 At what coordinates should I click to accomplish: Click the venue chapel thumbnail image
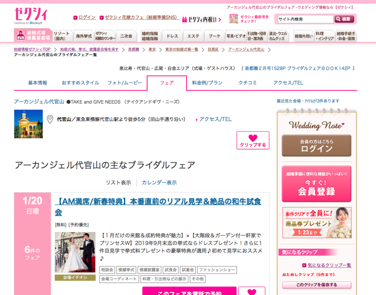point(29,124)
